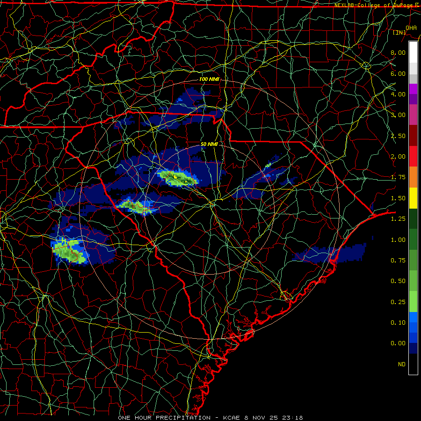Click the 0.10 legend value
This screenshot has height=421, width=421.
coord(398,323)
